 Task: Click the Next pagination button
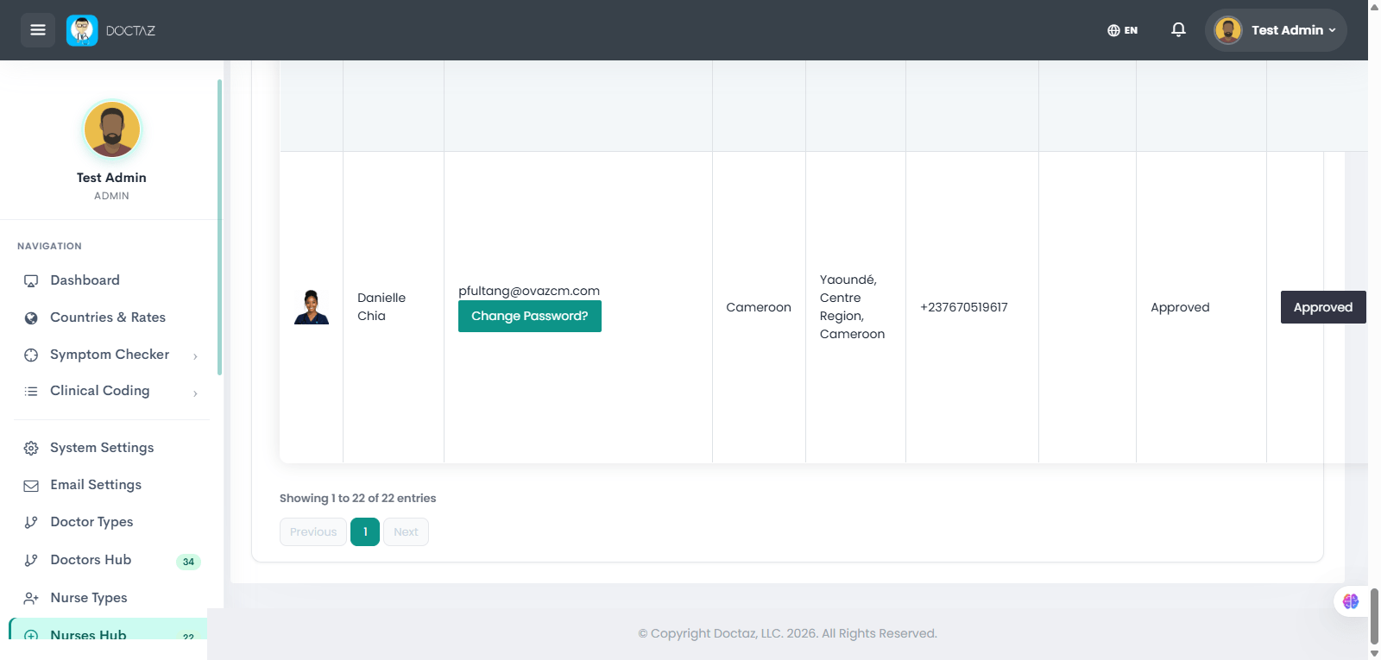click(x=406, y=531)
